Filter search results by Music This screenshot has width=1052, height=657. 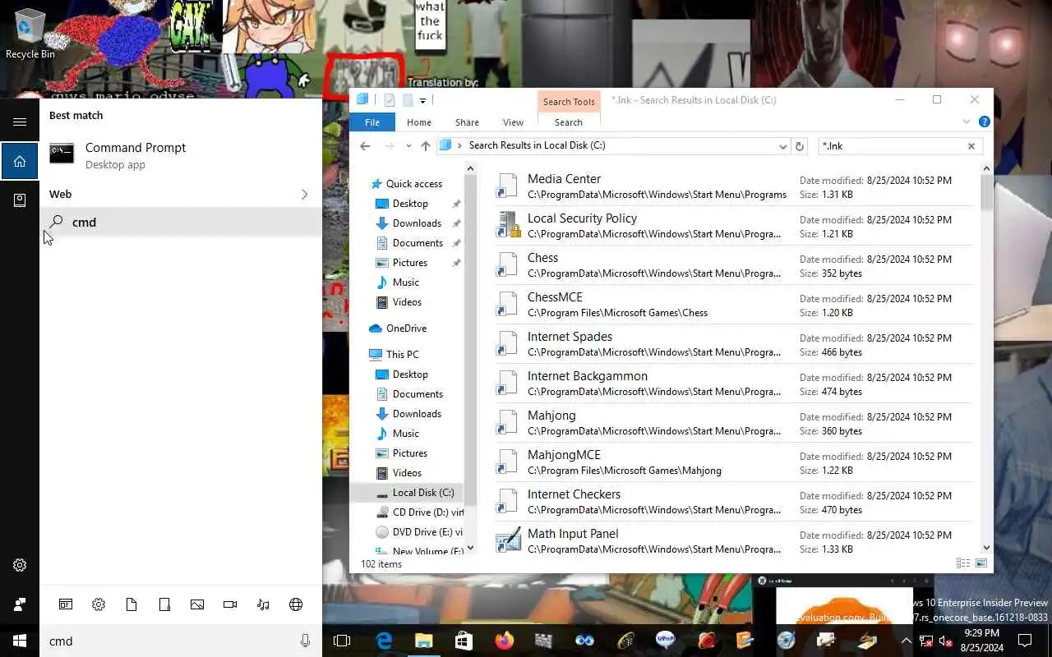(263, 604)
